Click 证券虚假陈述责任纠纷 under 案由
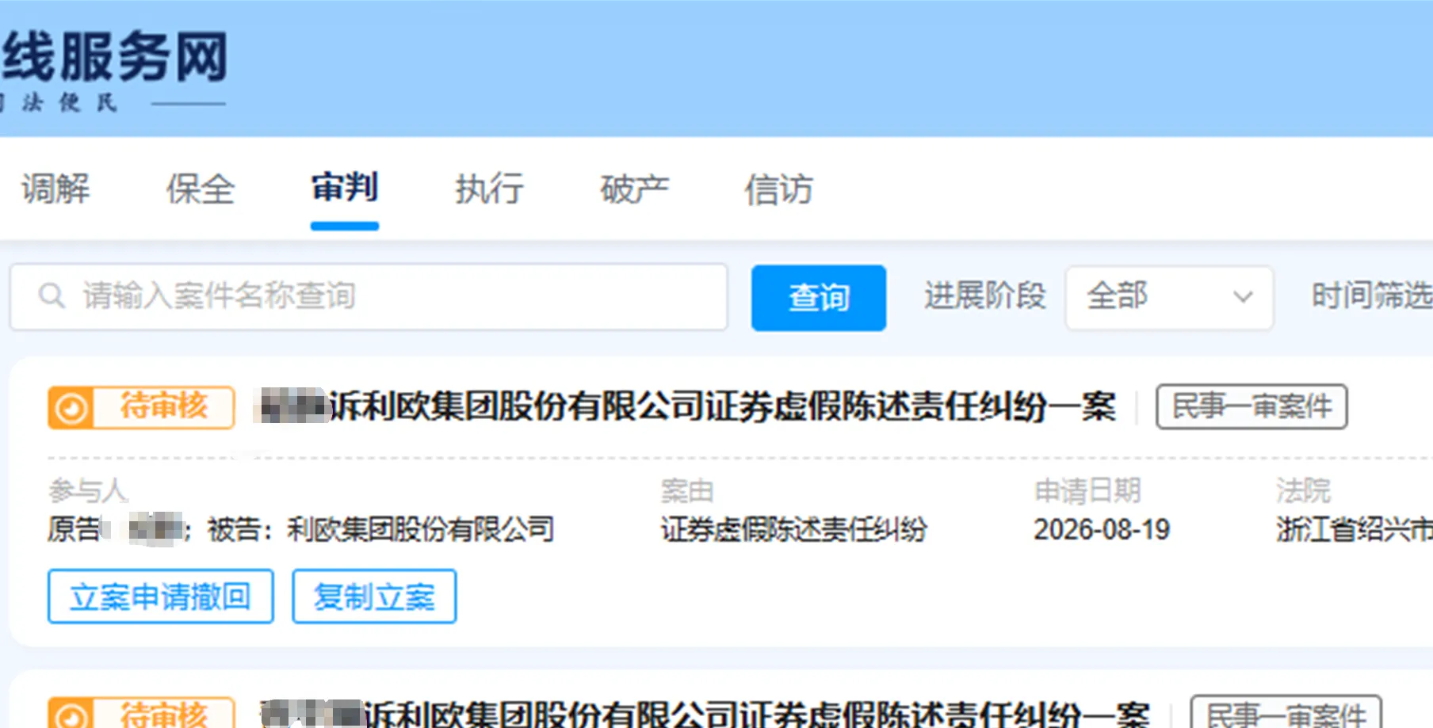Screen dimensions: 1433x728 coord(794,529)
